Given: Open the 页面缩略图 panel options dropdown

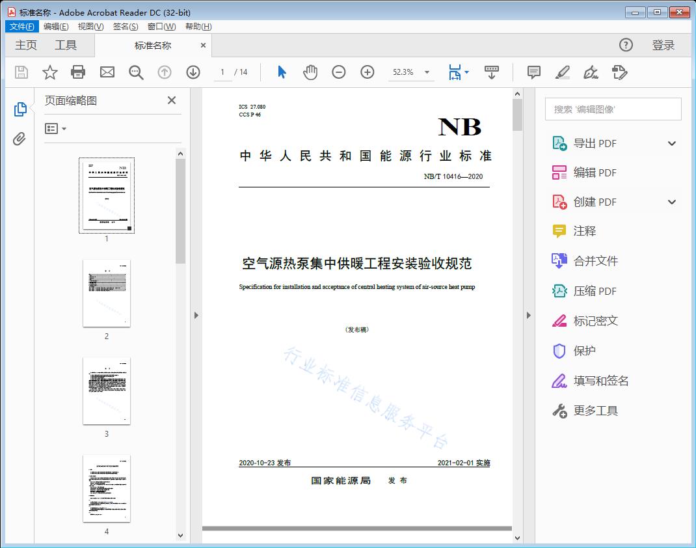Looking at the screenshot, I should click(55, 128).
